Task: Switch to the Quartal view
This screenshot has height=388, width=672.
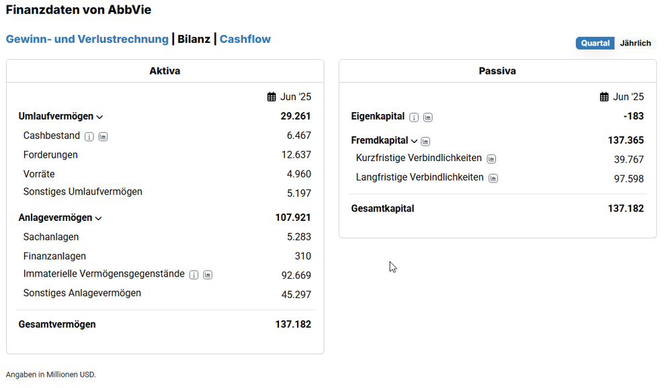Action: pos(595,43)
